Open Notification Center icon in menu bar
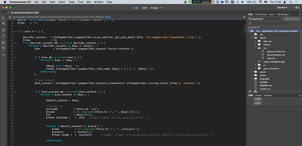The height and width of the screenshot is (146, 302). [297, 2]
